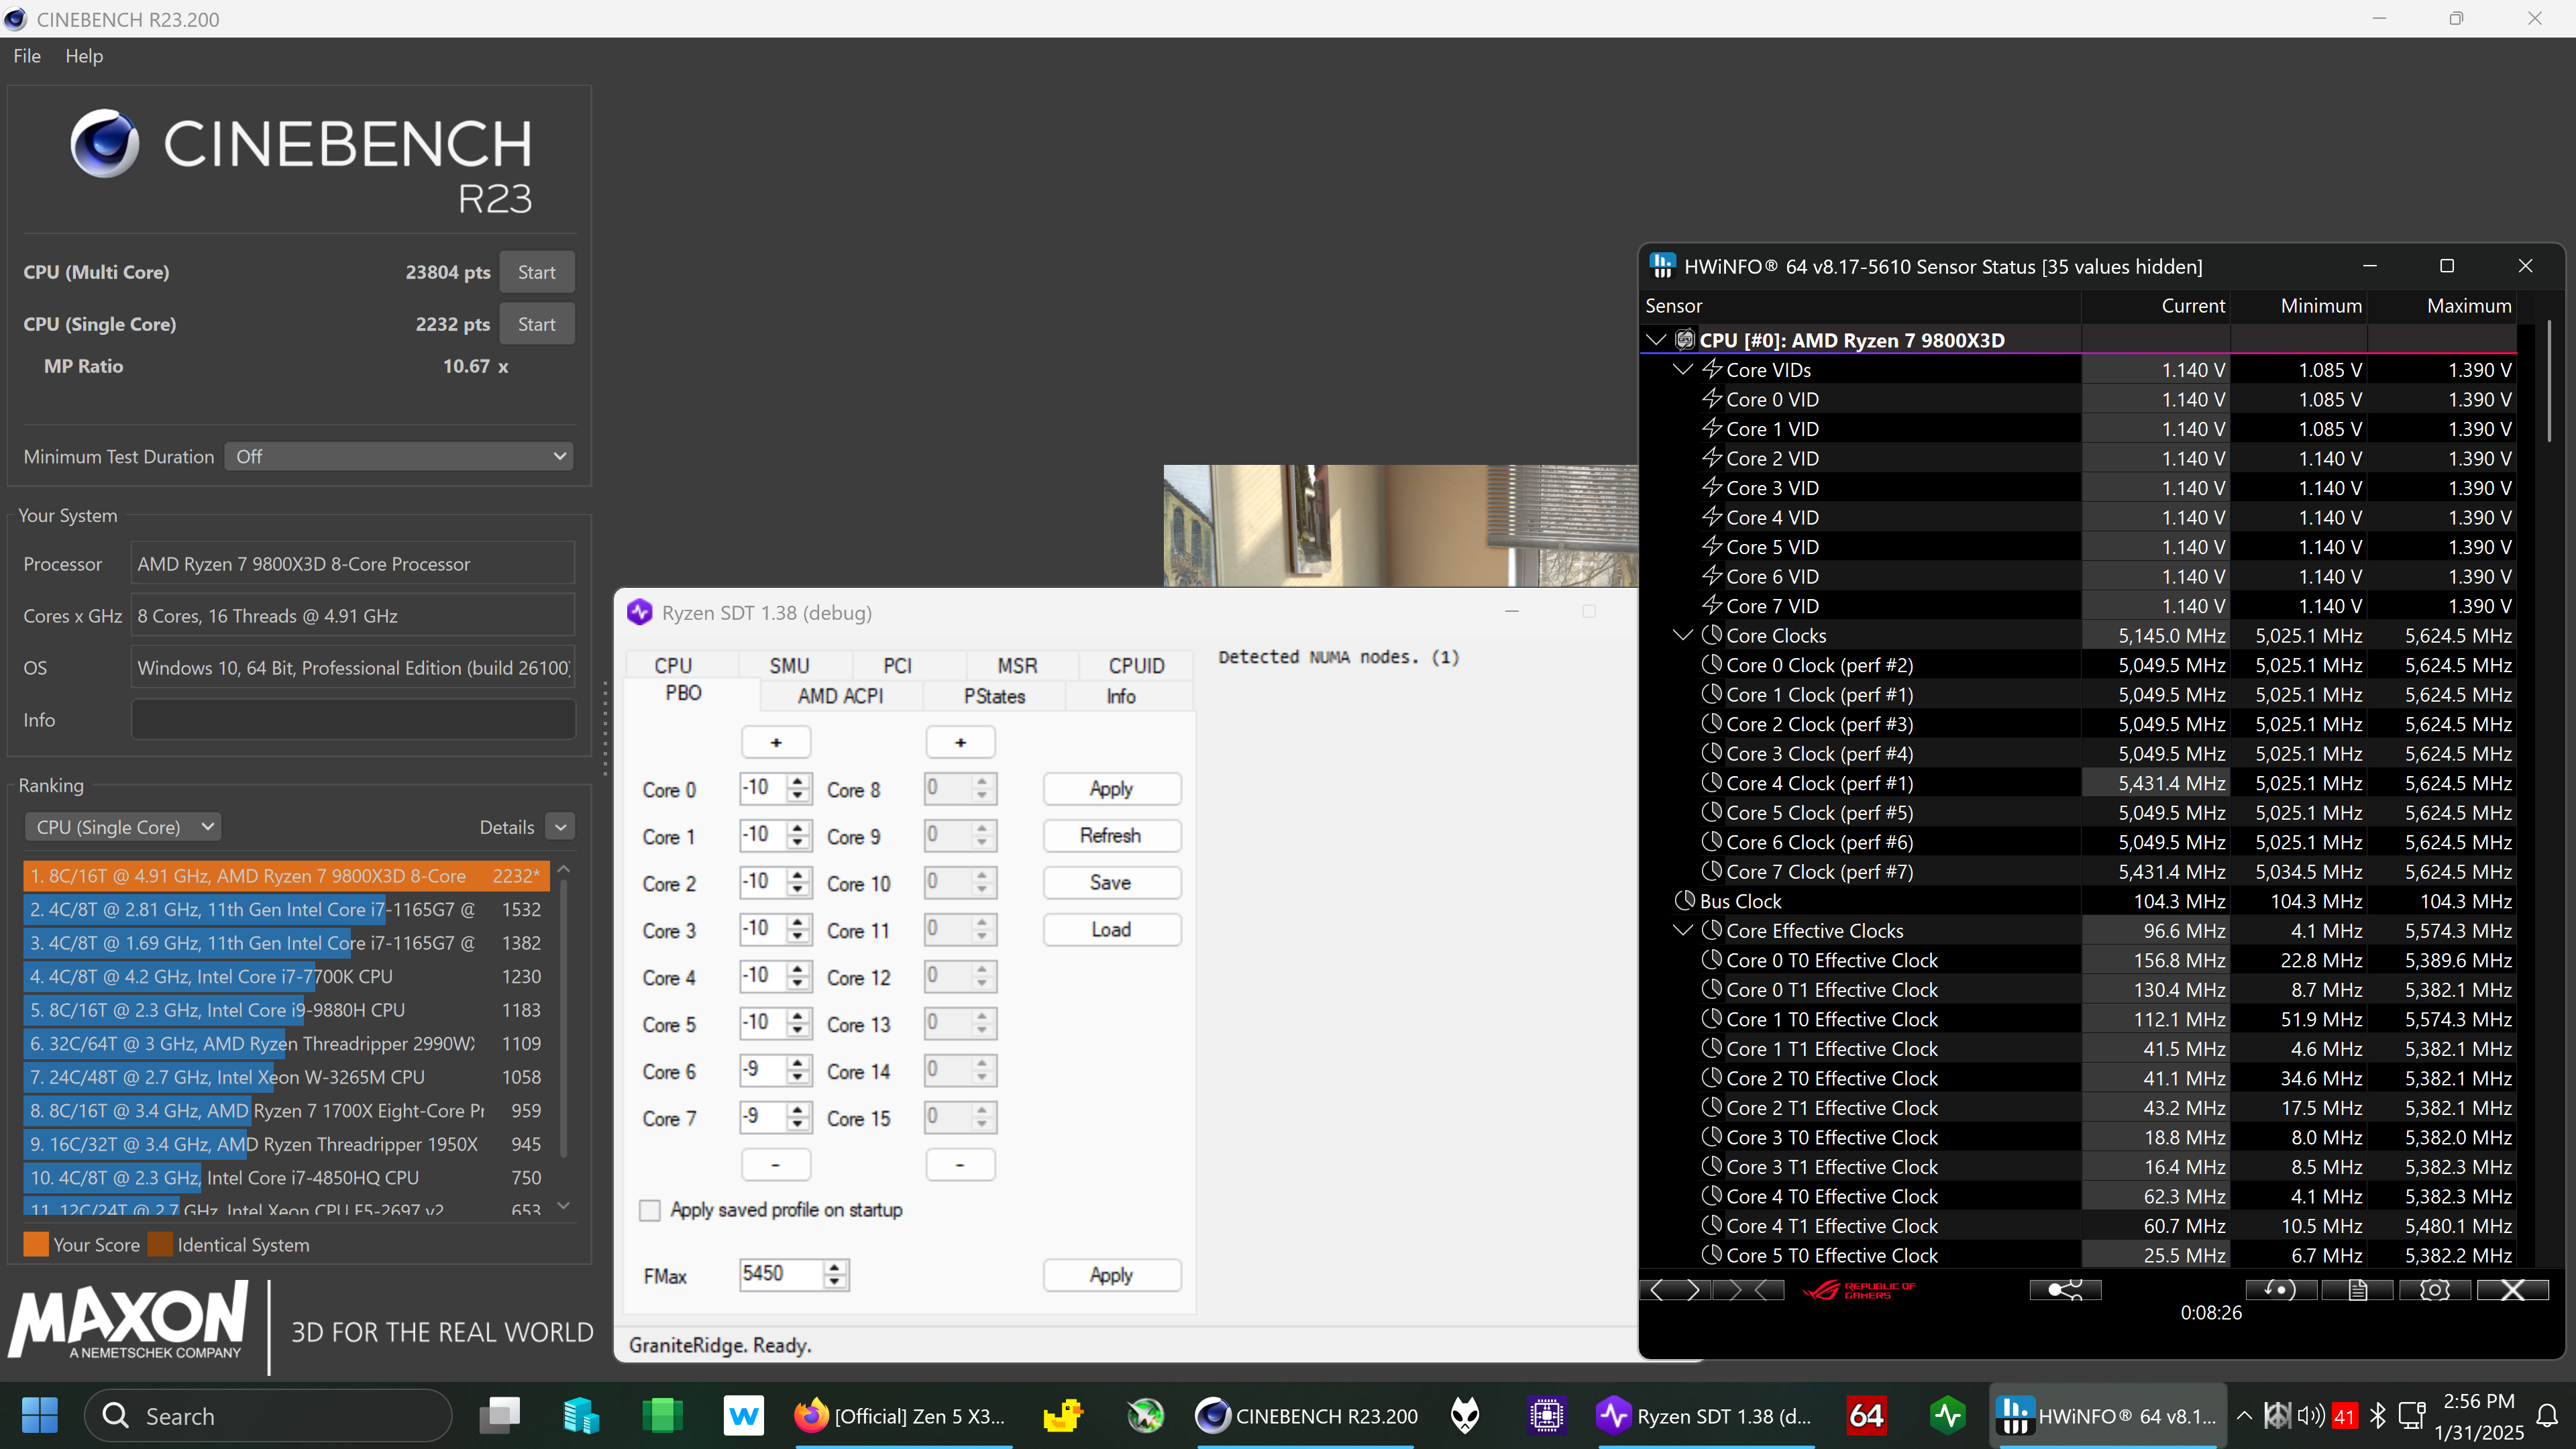
Task: Decrease Core 7 offset stepper
Action: (x=798, y=1124)
